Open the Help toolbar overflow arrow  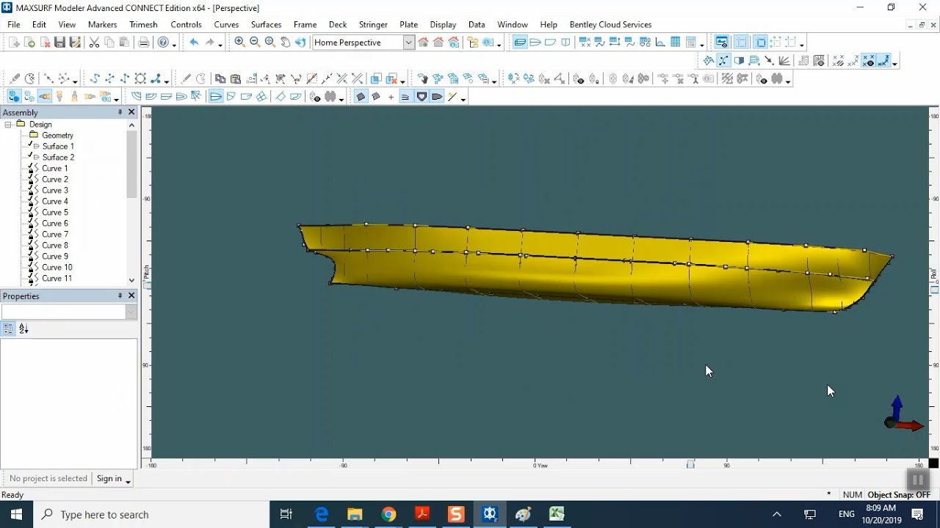tap(175, 44)
